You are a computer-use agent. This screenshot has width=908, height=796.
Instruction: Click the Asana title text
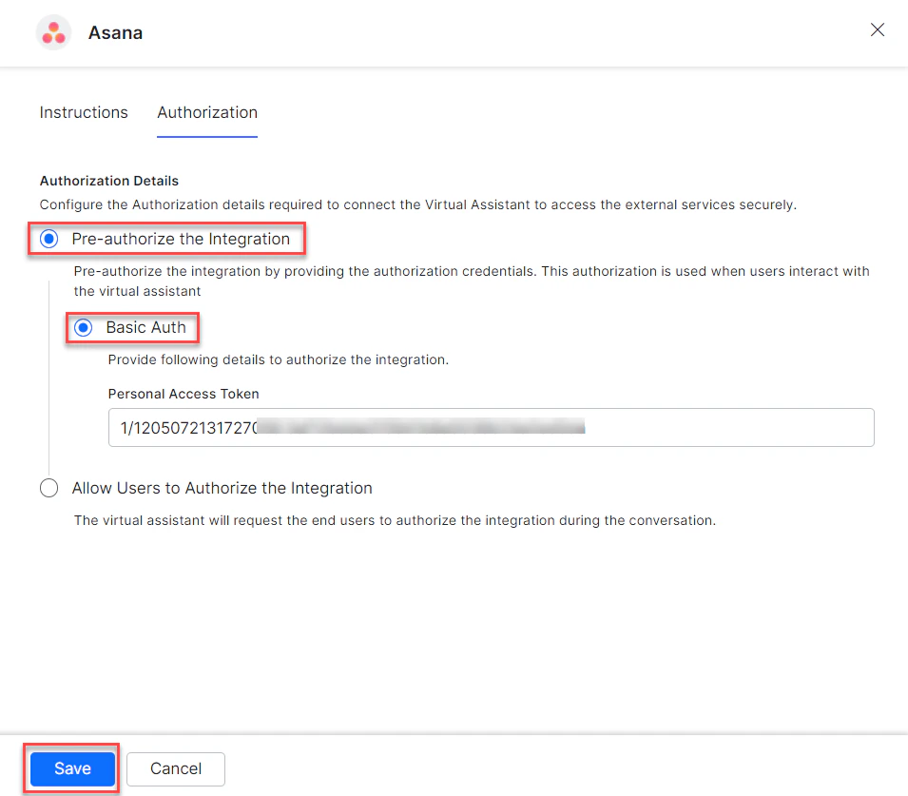pos(115,33)
